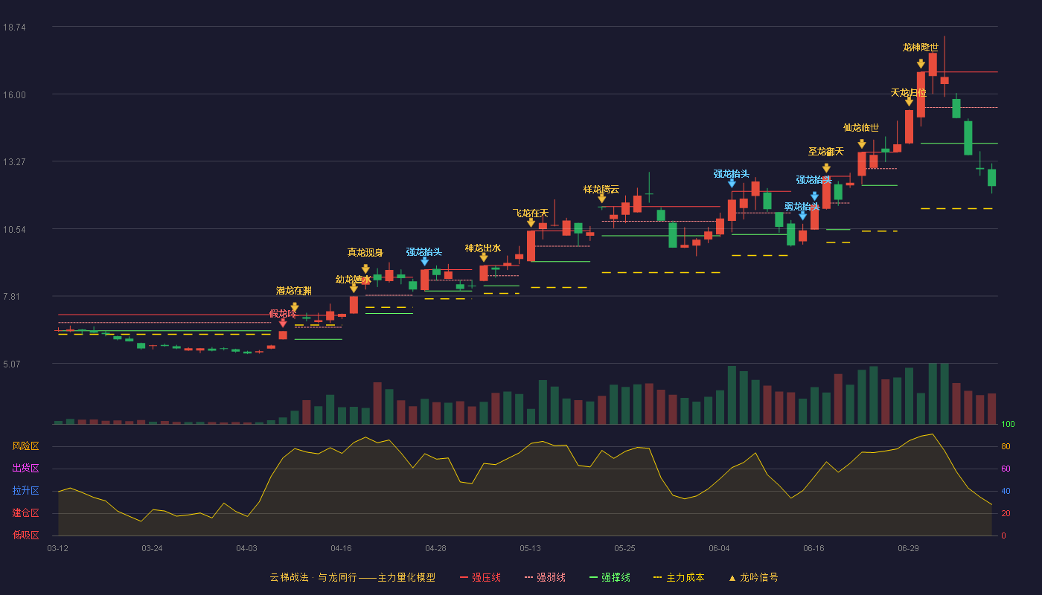Viewport: 1042px width, 595px height.
Task: Select the 龙神降世 top signal arrow
Action: 921,64
